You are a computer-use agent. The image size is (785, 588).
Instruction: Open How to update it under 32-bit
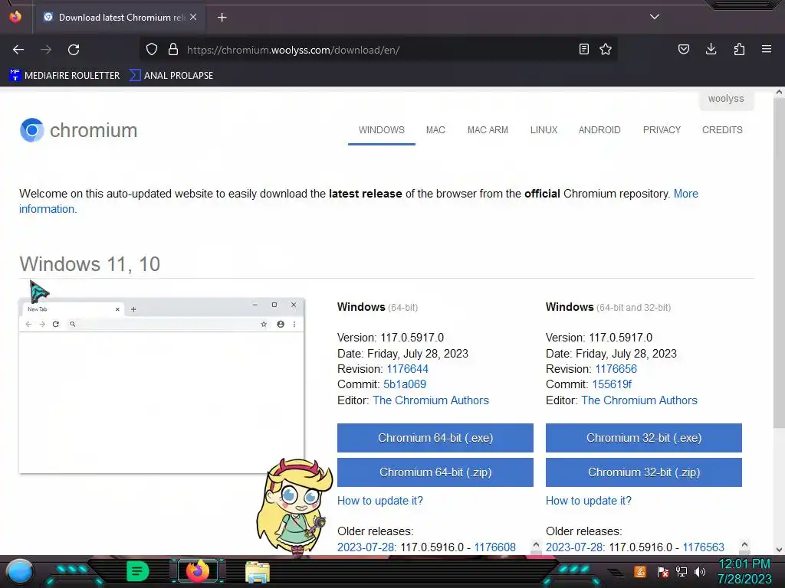point(589,501)
